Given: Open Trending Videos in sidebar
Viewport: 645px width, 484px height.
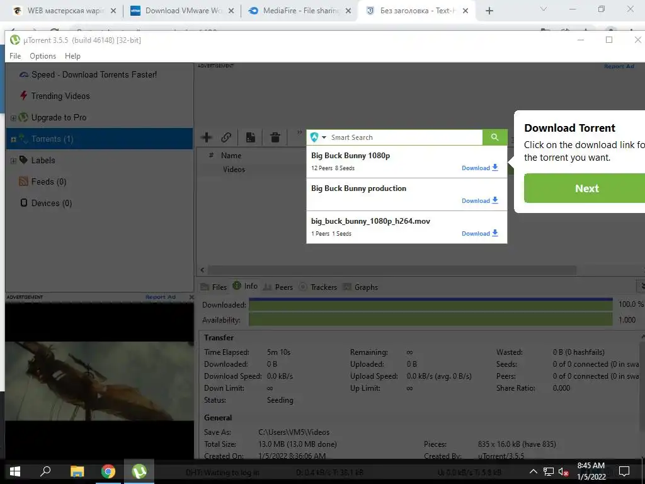Looking at the screenshot, I should 60,96.
